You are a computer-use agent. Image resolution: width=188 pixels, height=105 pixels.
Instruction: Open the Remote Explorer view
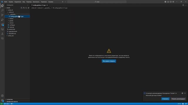[2, 29]
